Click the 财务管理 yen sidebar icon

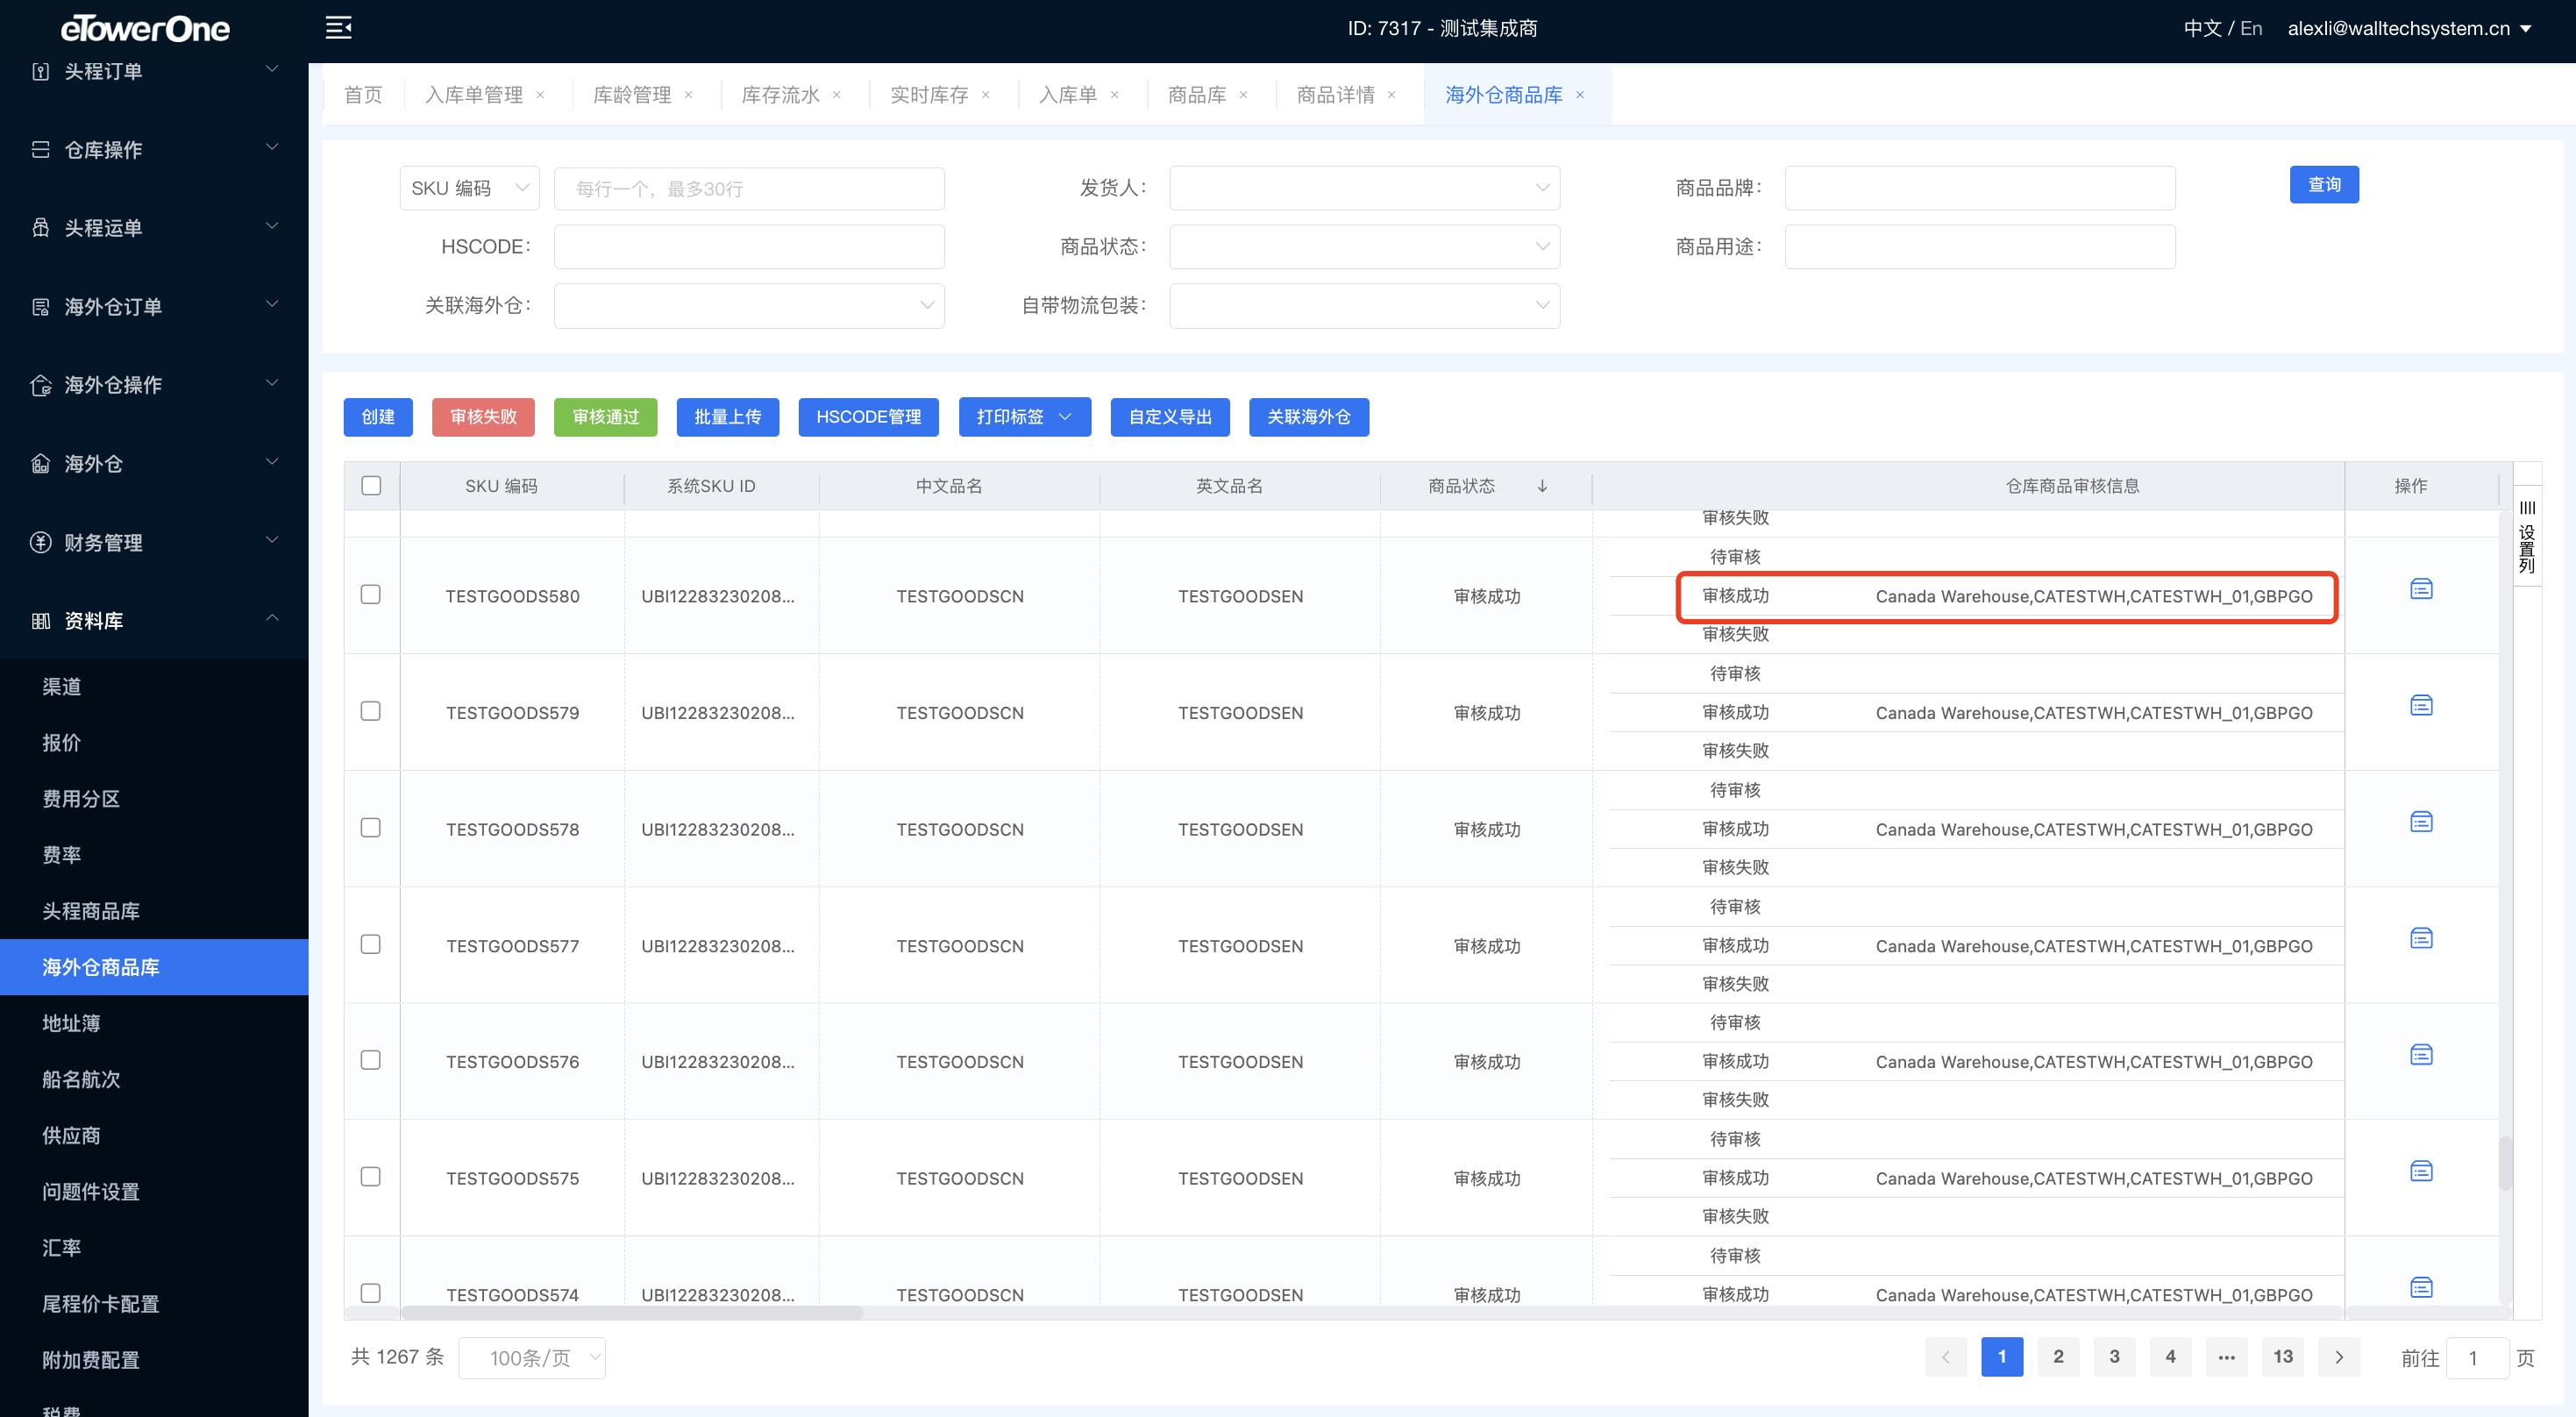point(40,542)
